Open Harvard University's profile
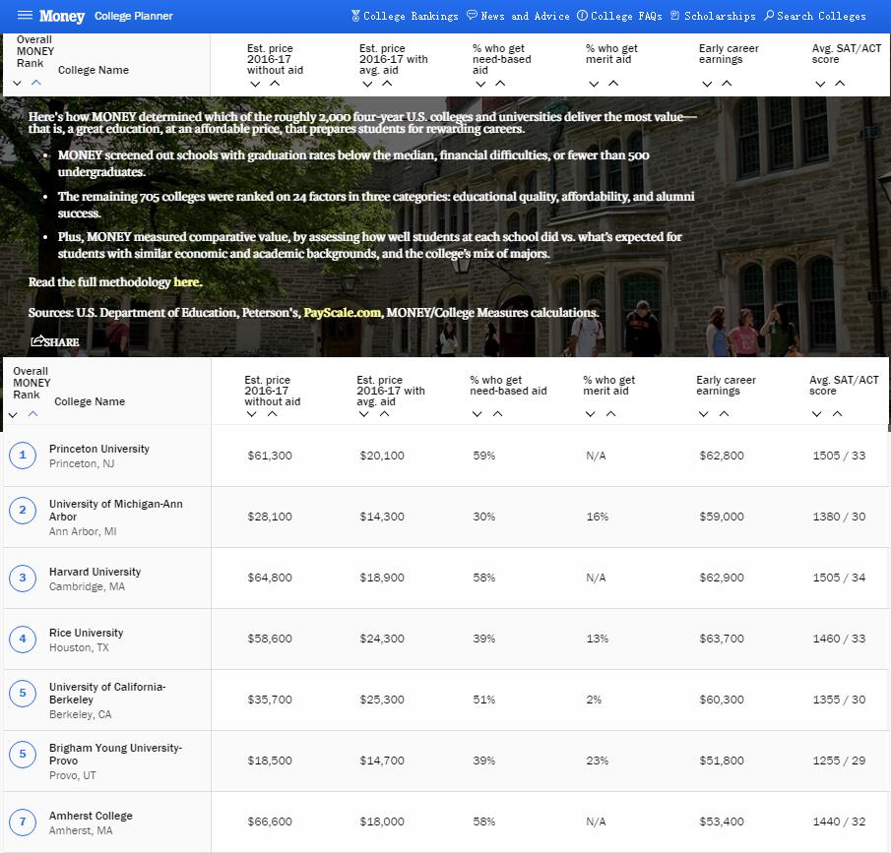 click(x=95, y=572)
